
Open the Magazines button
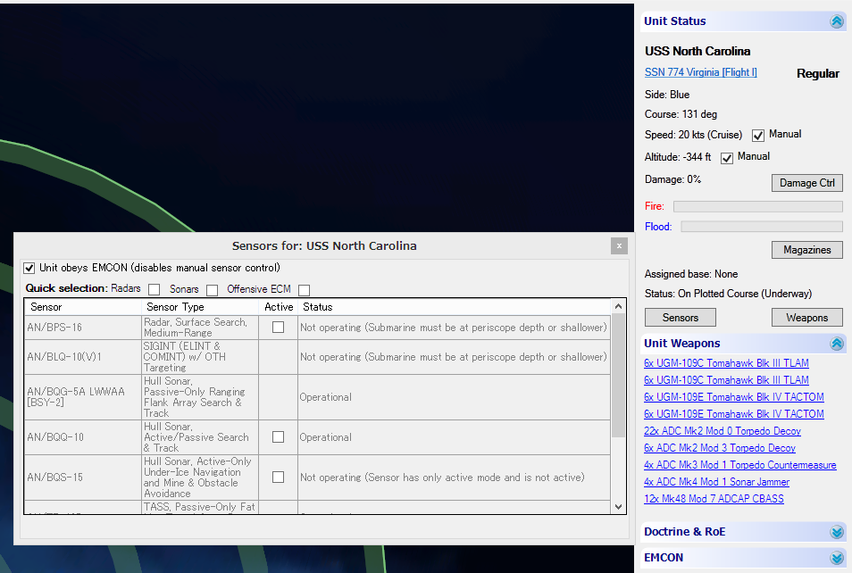pyautogui.click(x=807, y=250)
